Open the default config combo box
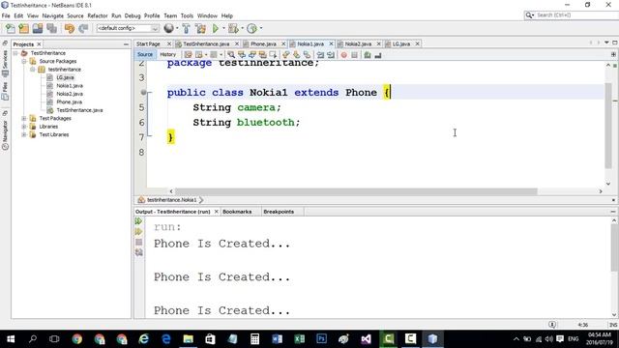Viewport: 619px width, 348px height. point(128,28)
